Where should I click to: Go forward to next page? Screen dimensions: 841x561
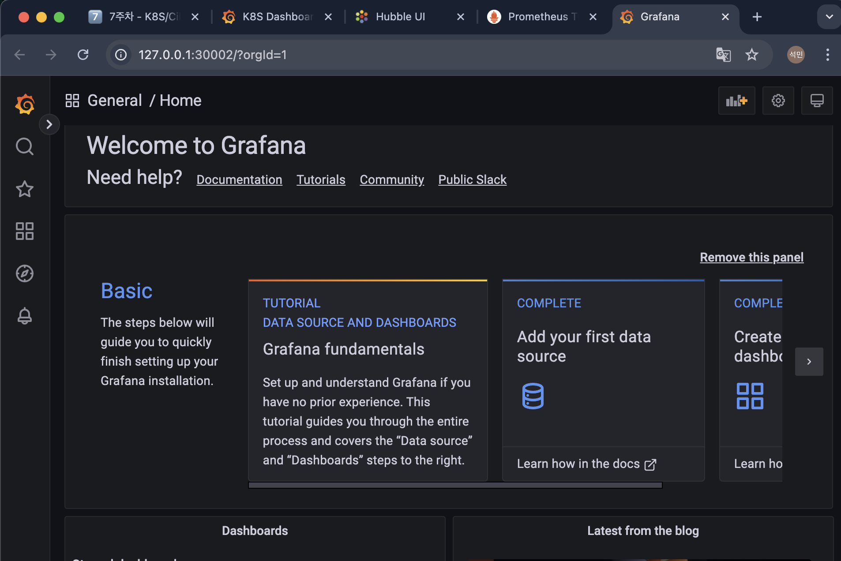coord(51,55)
